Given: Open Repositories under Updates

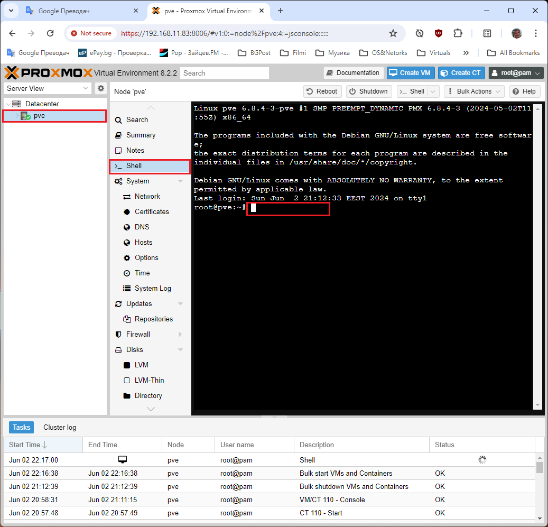Looking at the screenshot, I should 150,319.
